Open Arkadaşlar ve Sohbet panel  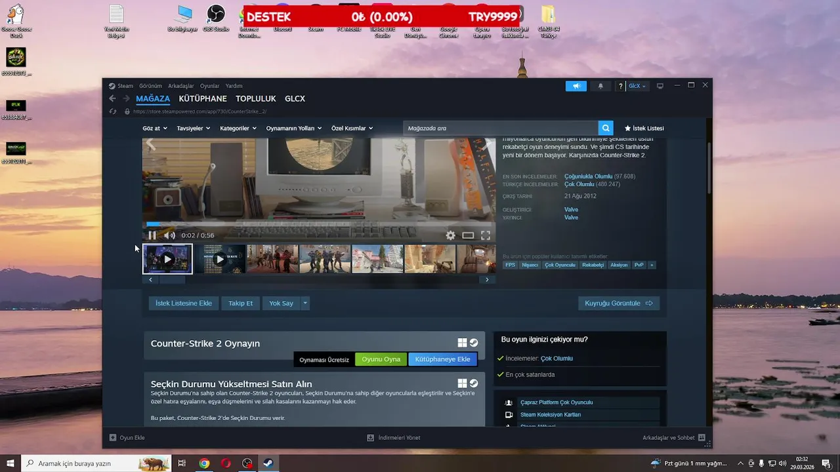coord(674,437)
